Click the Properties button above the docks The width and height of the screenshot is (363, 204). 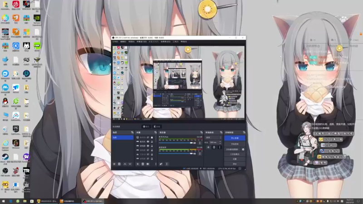[x=146, y=126]
